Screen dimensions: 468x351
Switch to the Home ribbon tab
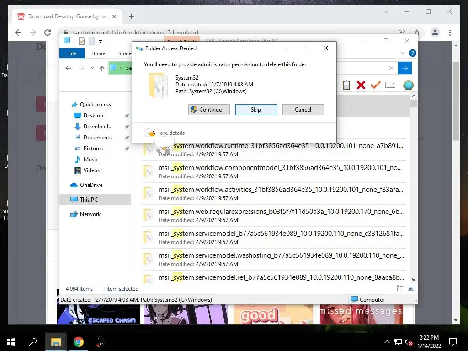pos(98,53)
